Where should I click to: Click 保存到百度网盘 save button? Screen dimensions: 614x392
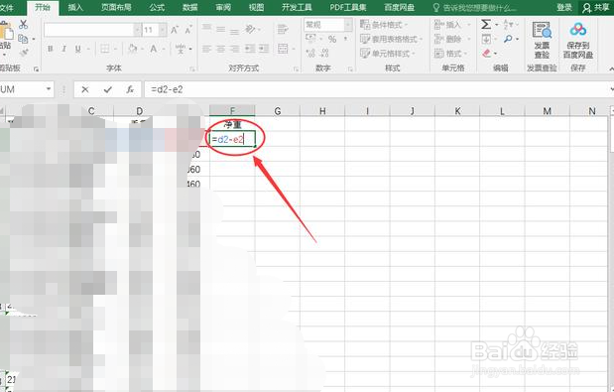[x=578, y=41]
